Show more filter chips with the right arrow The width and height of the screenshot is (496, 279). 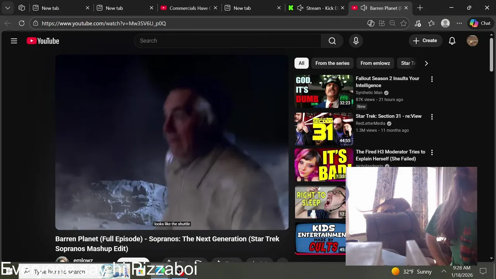[x=426, y=63]
